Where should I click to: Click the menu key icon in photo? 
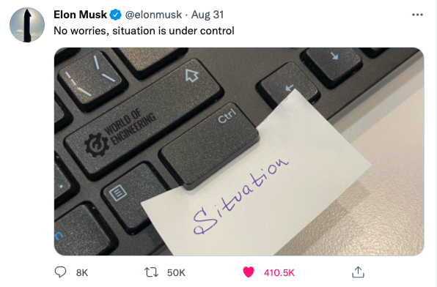[118, 193]
